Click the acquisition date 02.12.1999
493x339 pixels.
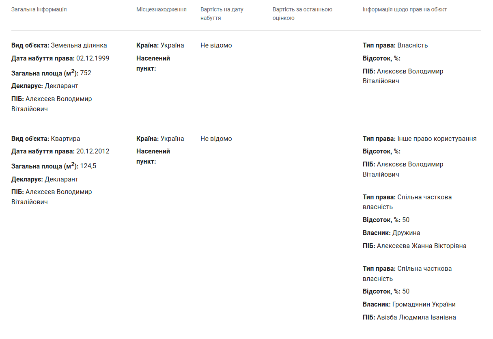[x=93, y=58]
